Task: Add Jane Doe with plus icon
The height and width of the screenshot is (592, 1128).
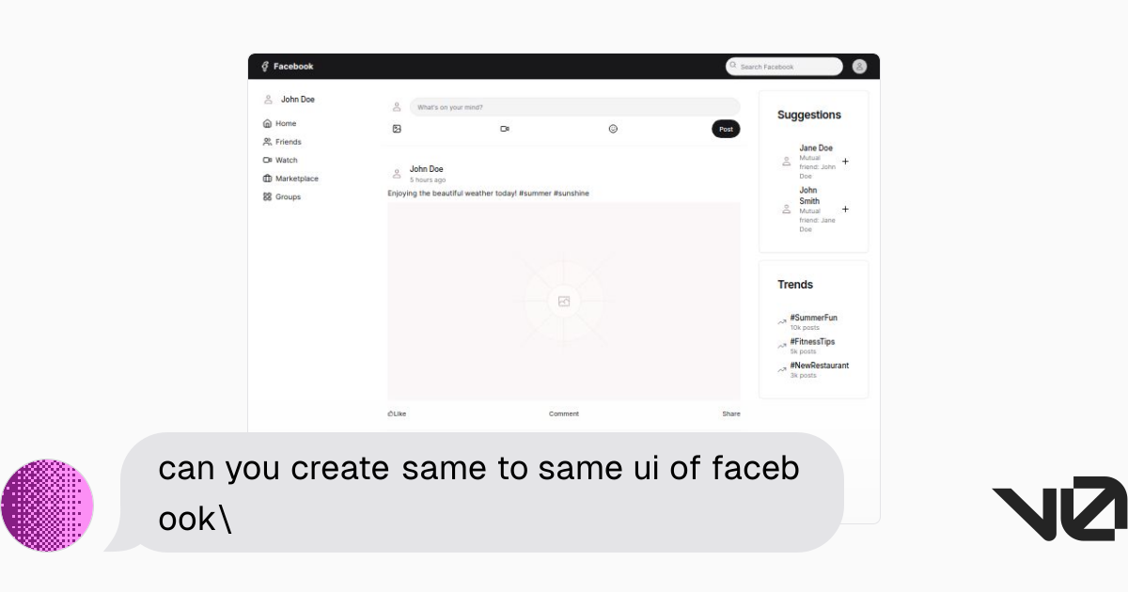Action: pos(845,162)
